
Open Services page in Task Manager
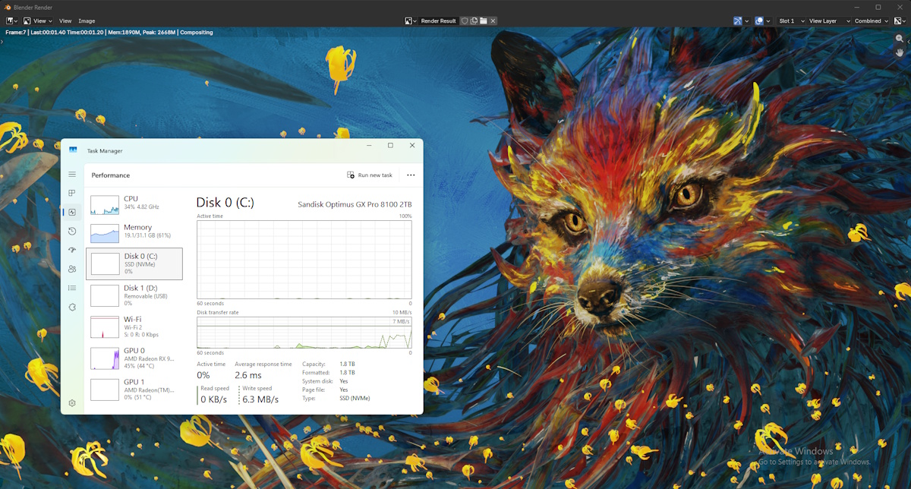click(x=72, y=307)
